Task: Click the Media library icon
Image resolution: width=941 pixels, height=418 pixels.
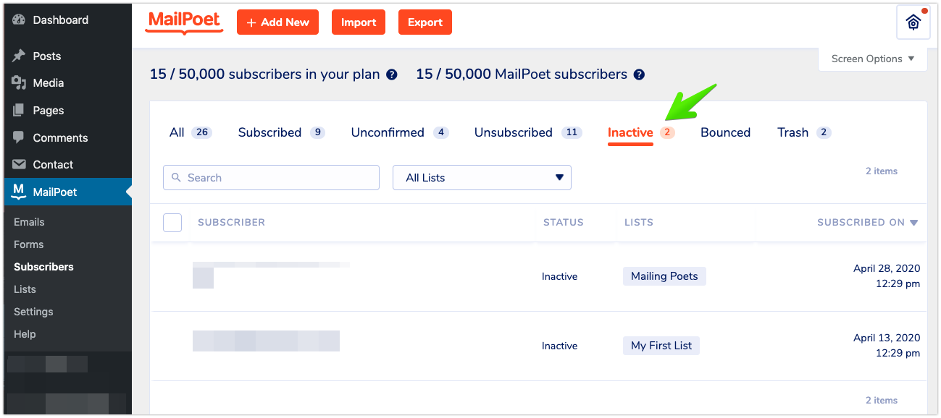Action: coord(19,83)
